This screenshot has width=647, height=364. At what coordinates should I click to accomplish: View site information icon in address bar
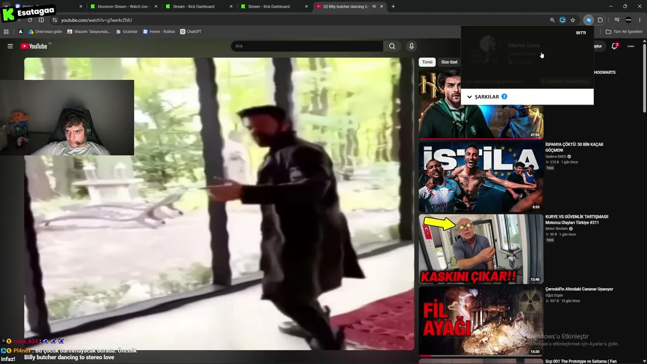pos(55,20)
